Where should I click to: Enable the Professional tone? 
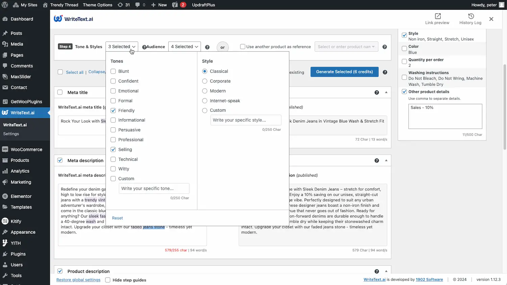tap(113, 139)
